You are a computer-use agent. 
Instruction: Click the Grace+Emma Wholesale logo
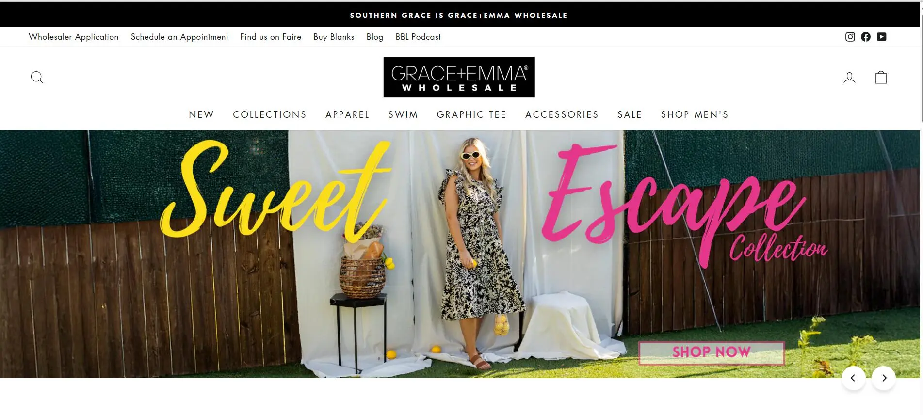click(x=459, y=77)
